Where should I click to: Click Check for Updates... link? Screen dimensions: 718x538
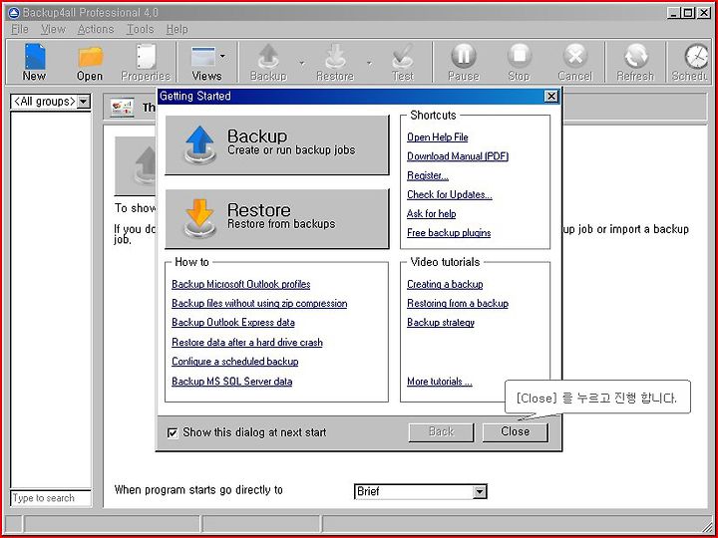click(450, 195)
